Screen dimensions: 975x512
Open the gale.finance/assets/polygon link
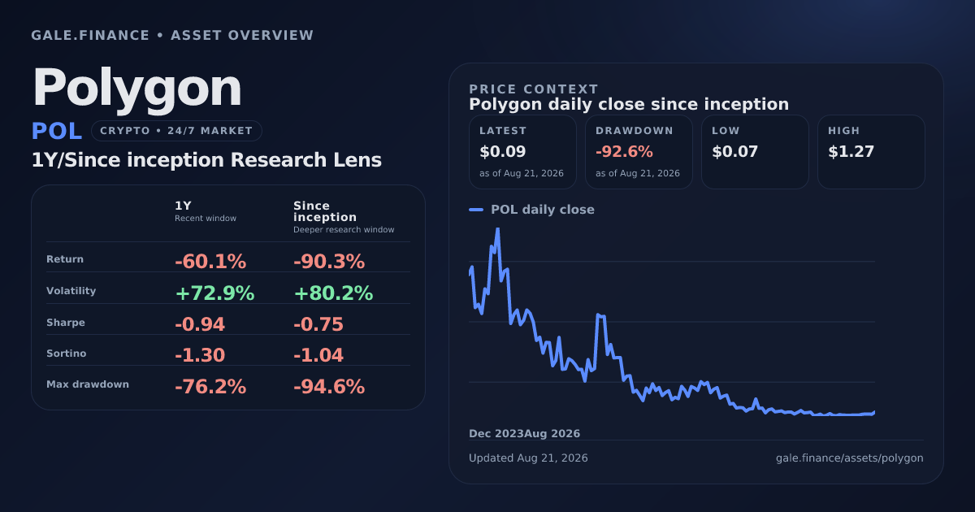[x=850, y=458]
